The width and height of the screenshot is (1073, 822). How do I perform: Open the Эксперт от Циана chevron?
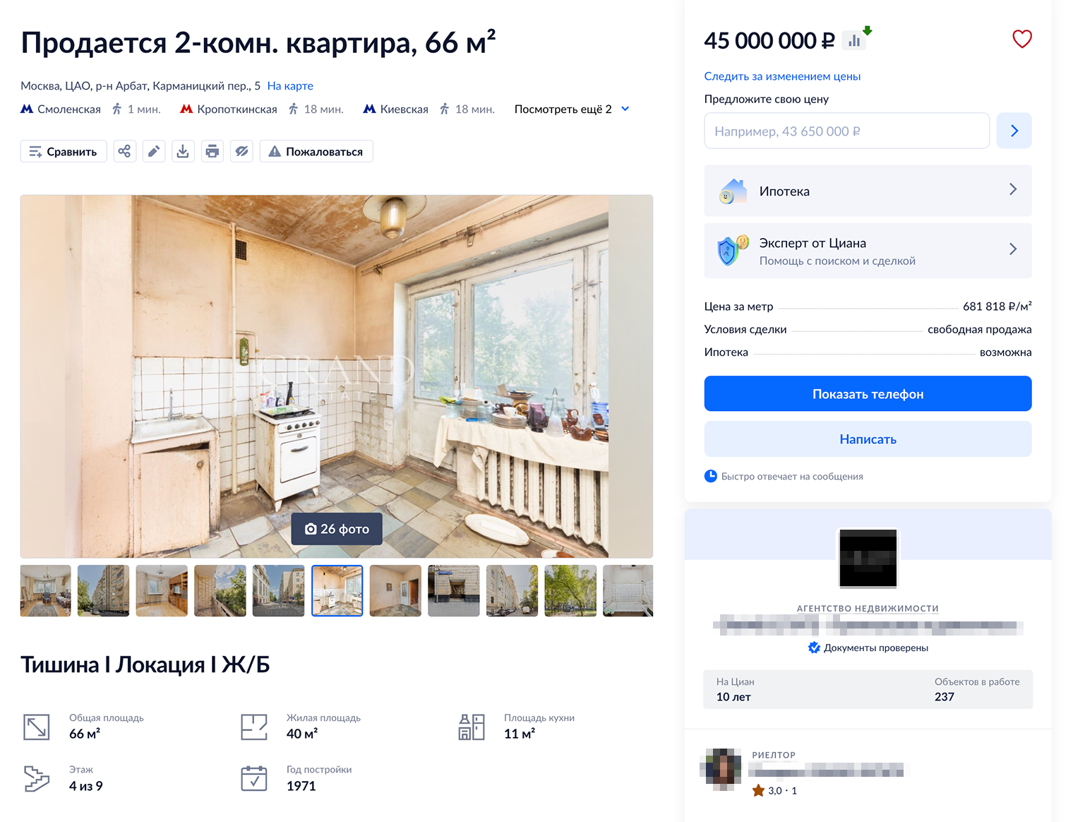click(1013, 249)
